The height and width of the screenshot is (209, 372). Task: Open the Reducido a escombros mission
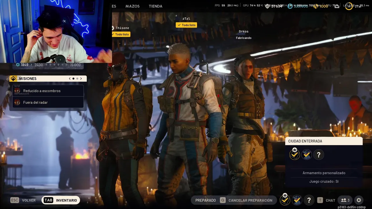(x=48, y=91)
